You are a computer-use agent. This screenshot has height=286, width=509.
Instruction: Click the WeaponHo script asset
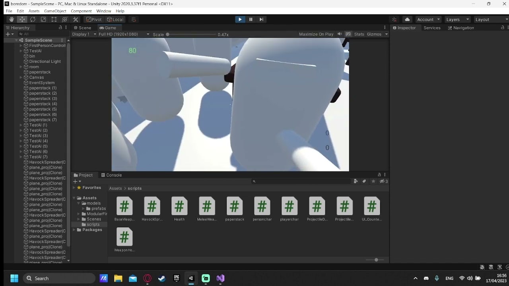click(x=124, y=240)
